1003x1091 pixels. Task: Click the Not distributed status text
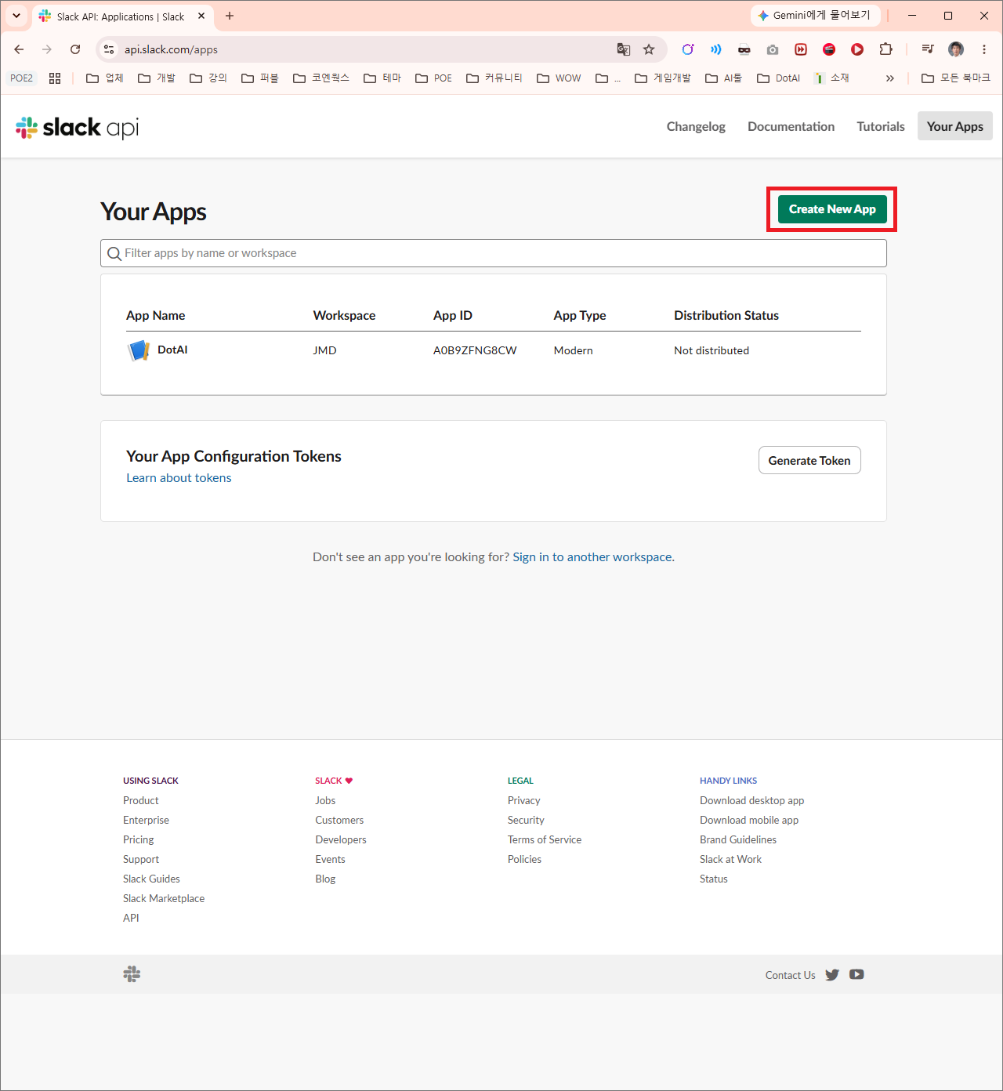pyautogui.click(x=712, y=350)
